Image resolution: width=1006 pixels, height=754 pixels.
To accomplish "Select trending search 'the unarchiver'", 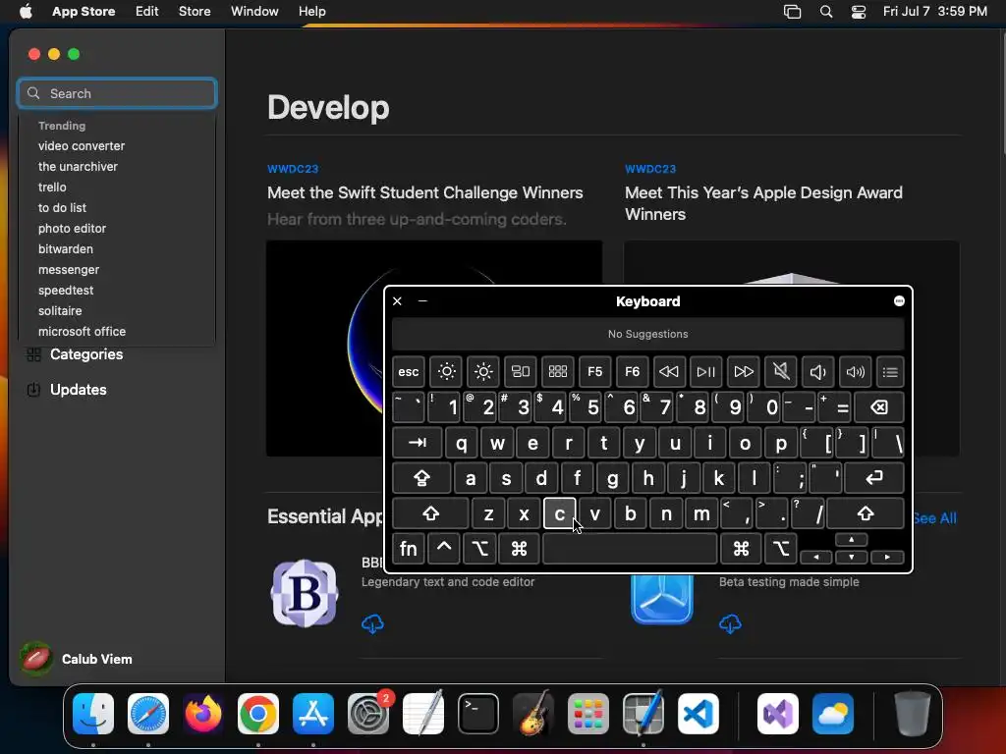I will point(78,167).
